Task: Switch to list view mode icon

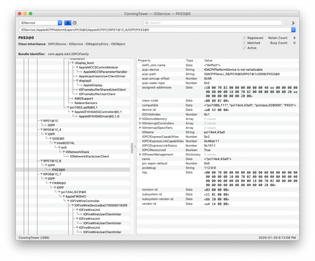Action: (x=68, y=23)
